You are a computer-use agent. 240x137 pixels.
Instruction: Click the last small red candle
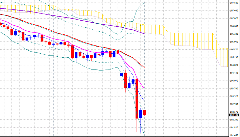(144, 112)
